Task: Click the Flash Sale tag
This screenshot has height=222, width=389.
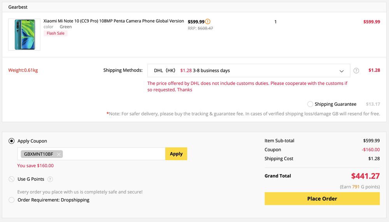Action: click(56, 33)
